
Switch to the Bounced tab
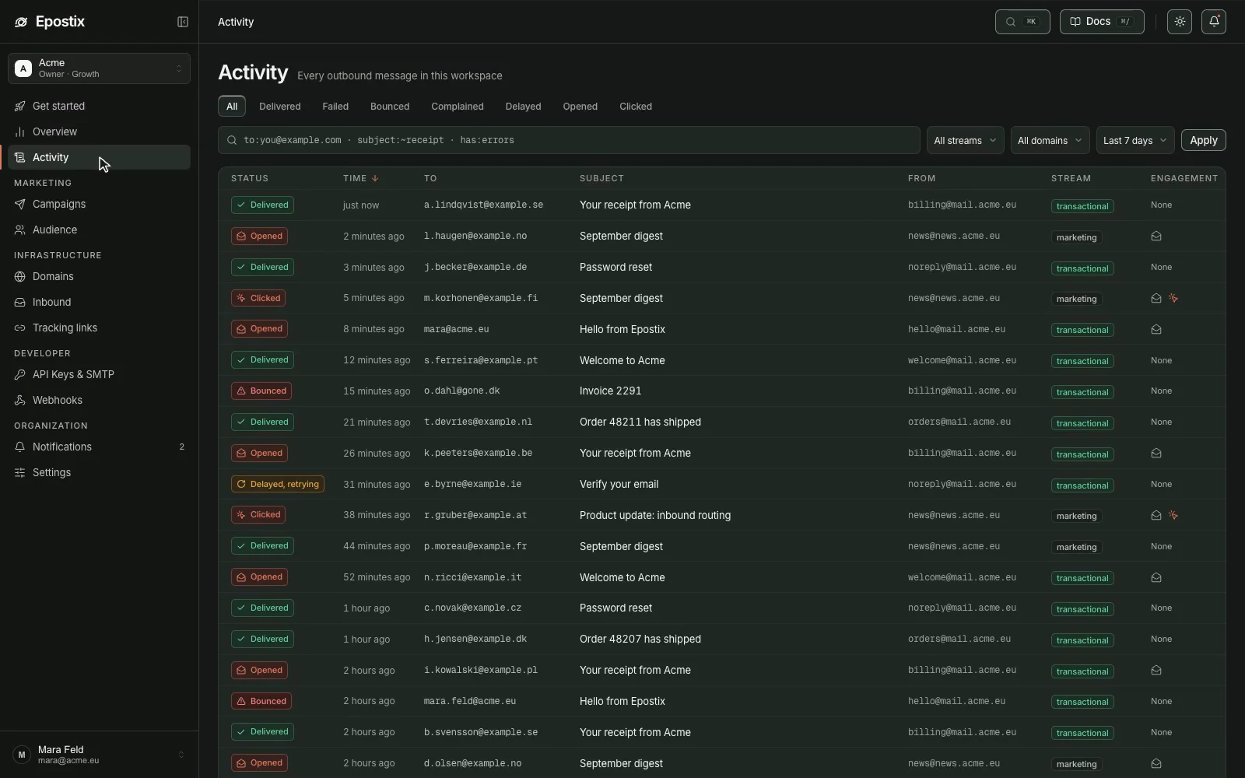(x=390, y=107)
